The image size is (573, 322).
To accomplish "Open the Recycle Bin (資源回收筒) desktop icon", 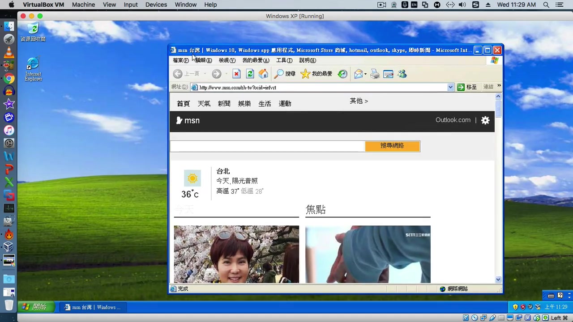I will (33, 32).
